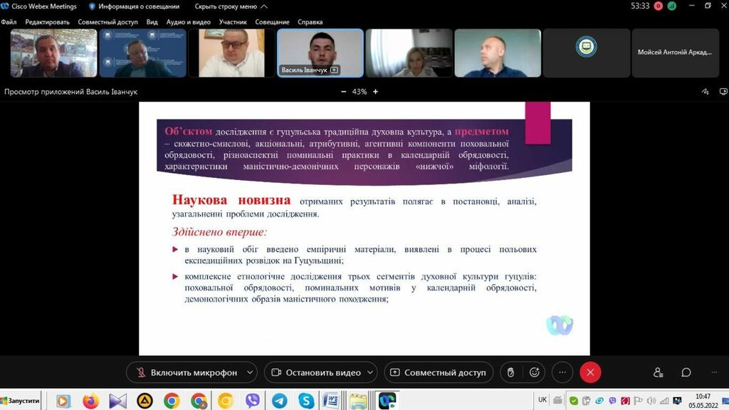Open the Совещание menu
Viewport: 729px width, 410px height.
pos(273,22)
